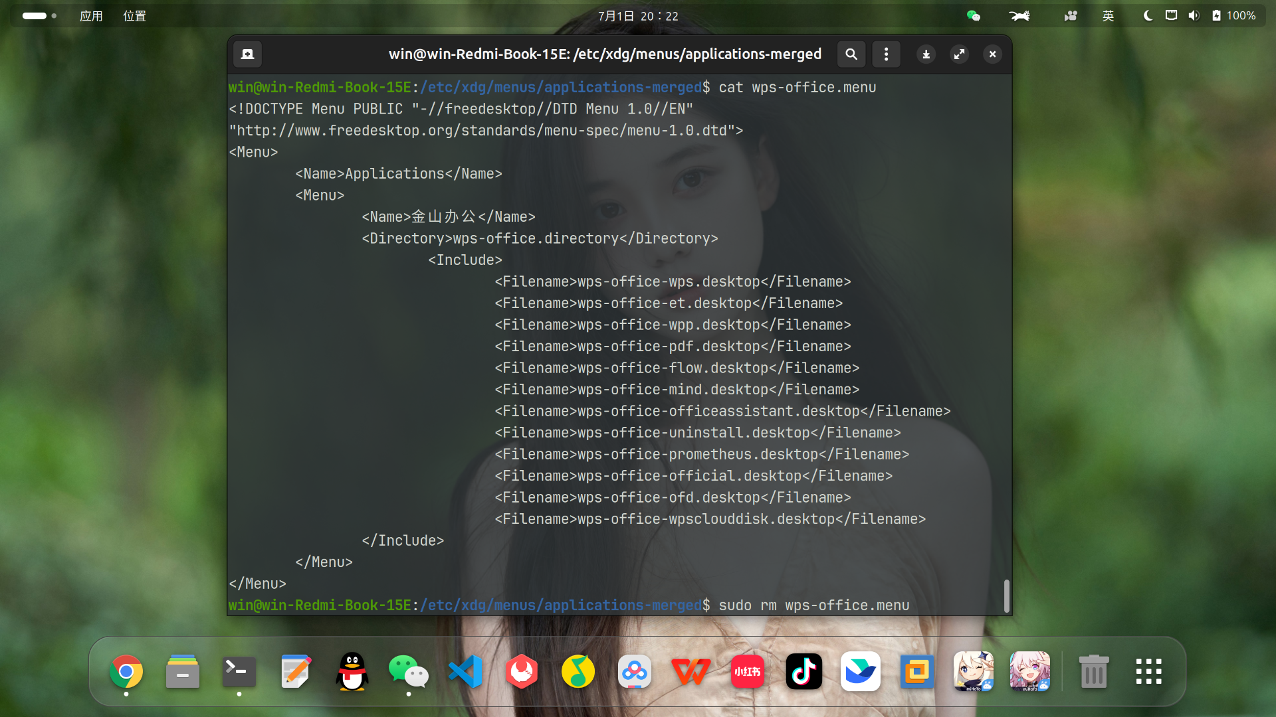
Task: Click the wps-office.directory line
Action: 540,238
